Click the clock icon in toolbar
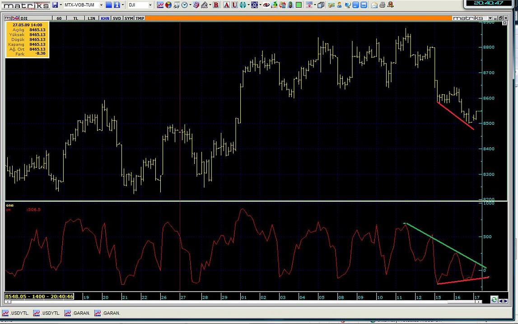 (184, 5)
